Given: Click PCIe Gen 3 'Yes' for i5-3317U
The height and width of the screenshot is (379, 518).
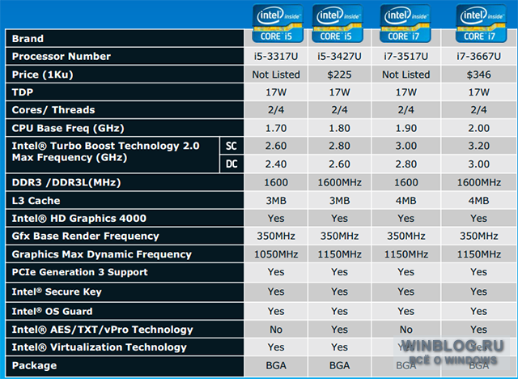Looking at the screenshot, I should 276,272.
